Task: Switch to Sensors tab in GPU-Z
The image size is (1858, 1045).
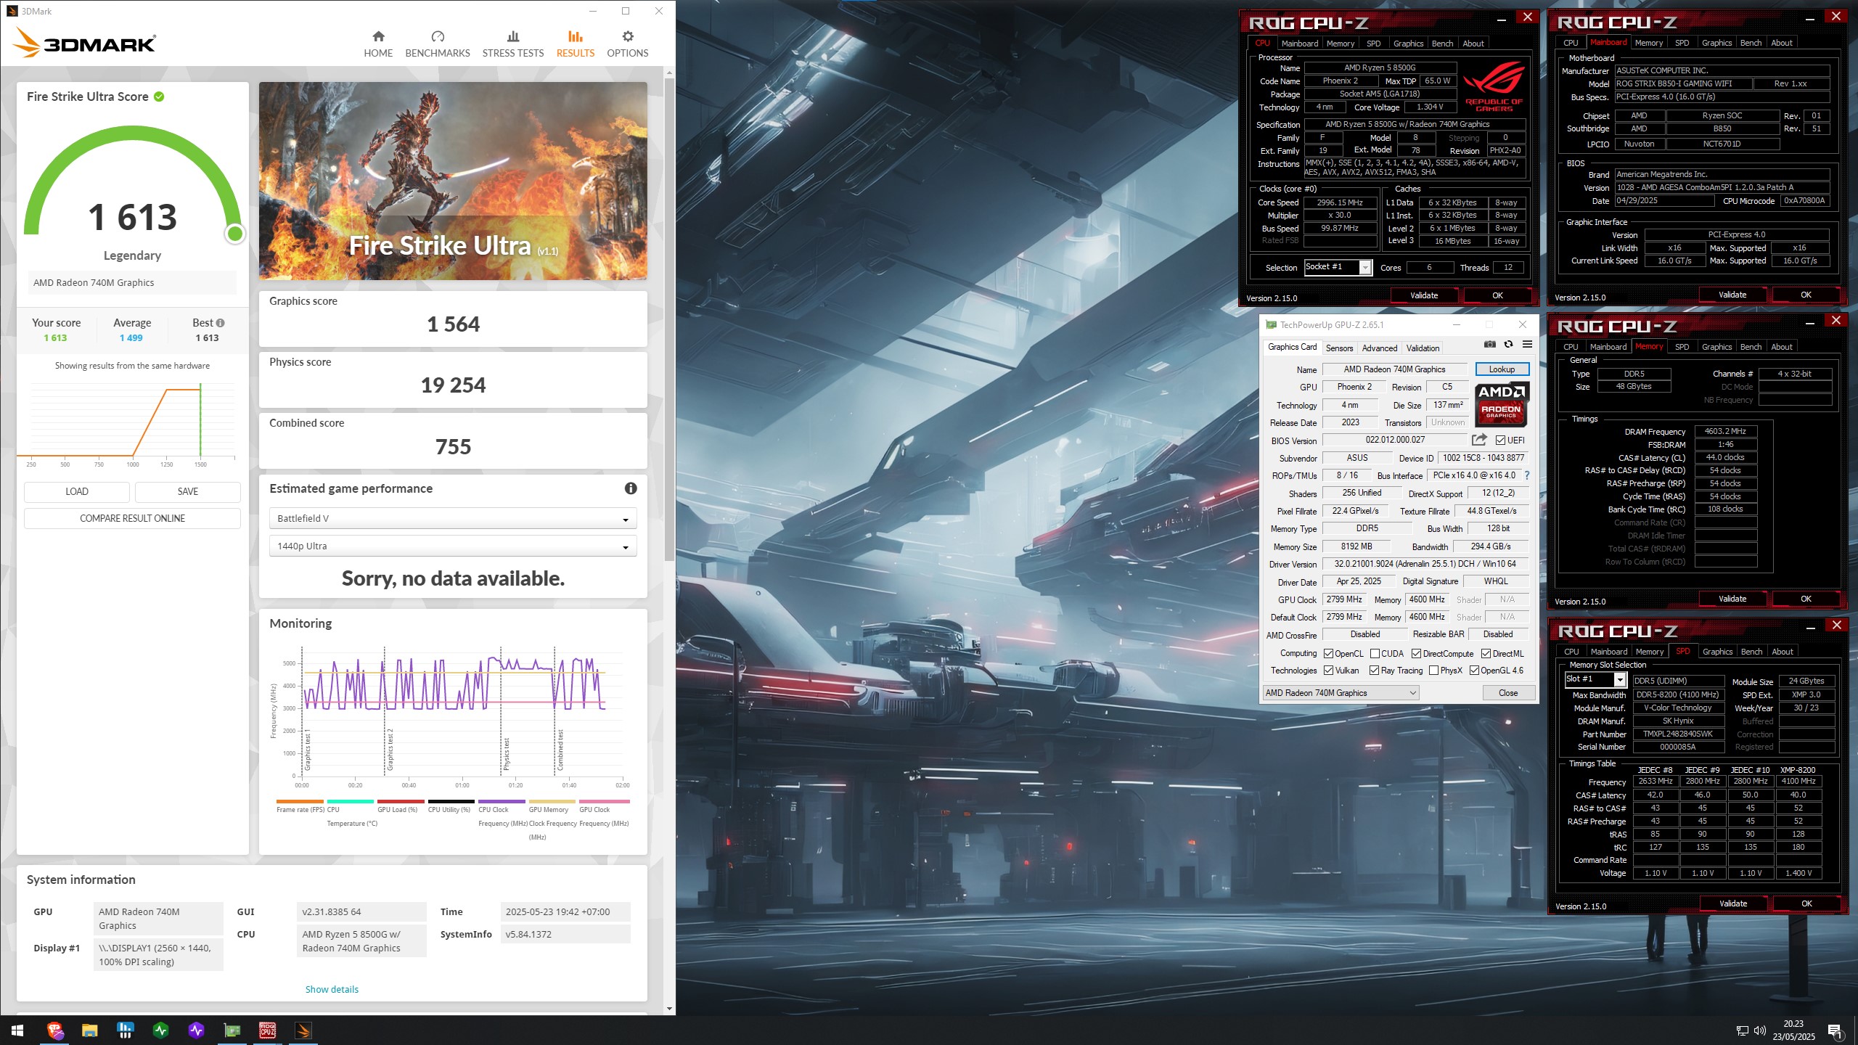Action: click(x=1339, y=348)
